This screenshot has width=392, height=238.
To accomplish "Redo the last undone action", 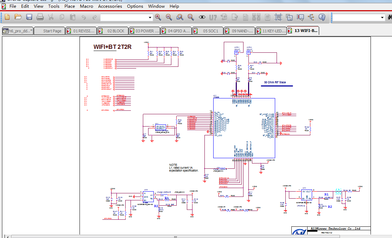I will pyautogui.click(x=95, y=17).
